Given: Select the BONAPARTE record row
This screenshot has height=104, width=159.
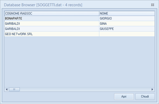Looking at the screenshot, I should [x=79, y=19].
